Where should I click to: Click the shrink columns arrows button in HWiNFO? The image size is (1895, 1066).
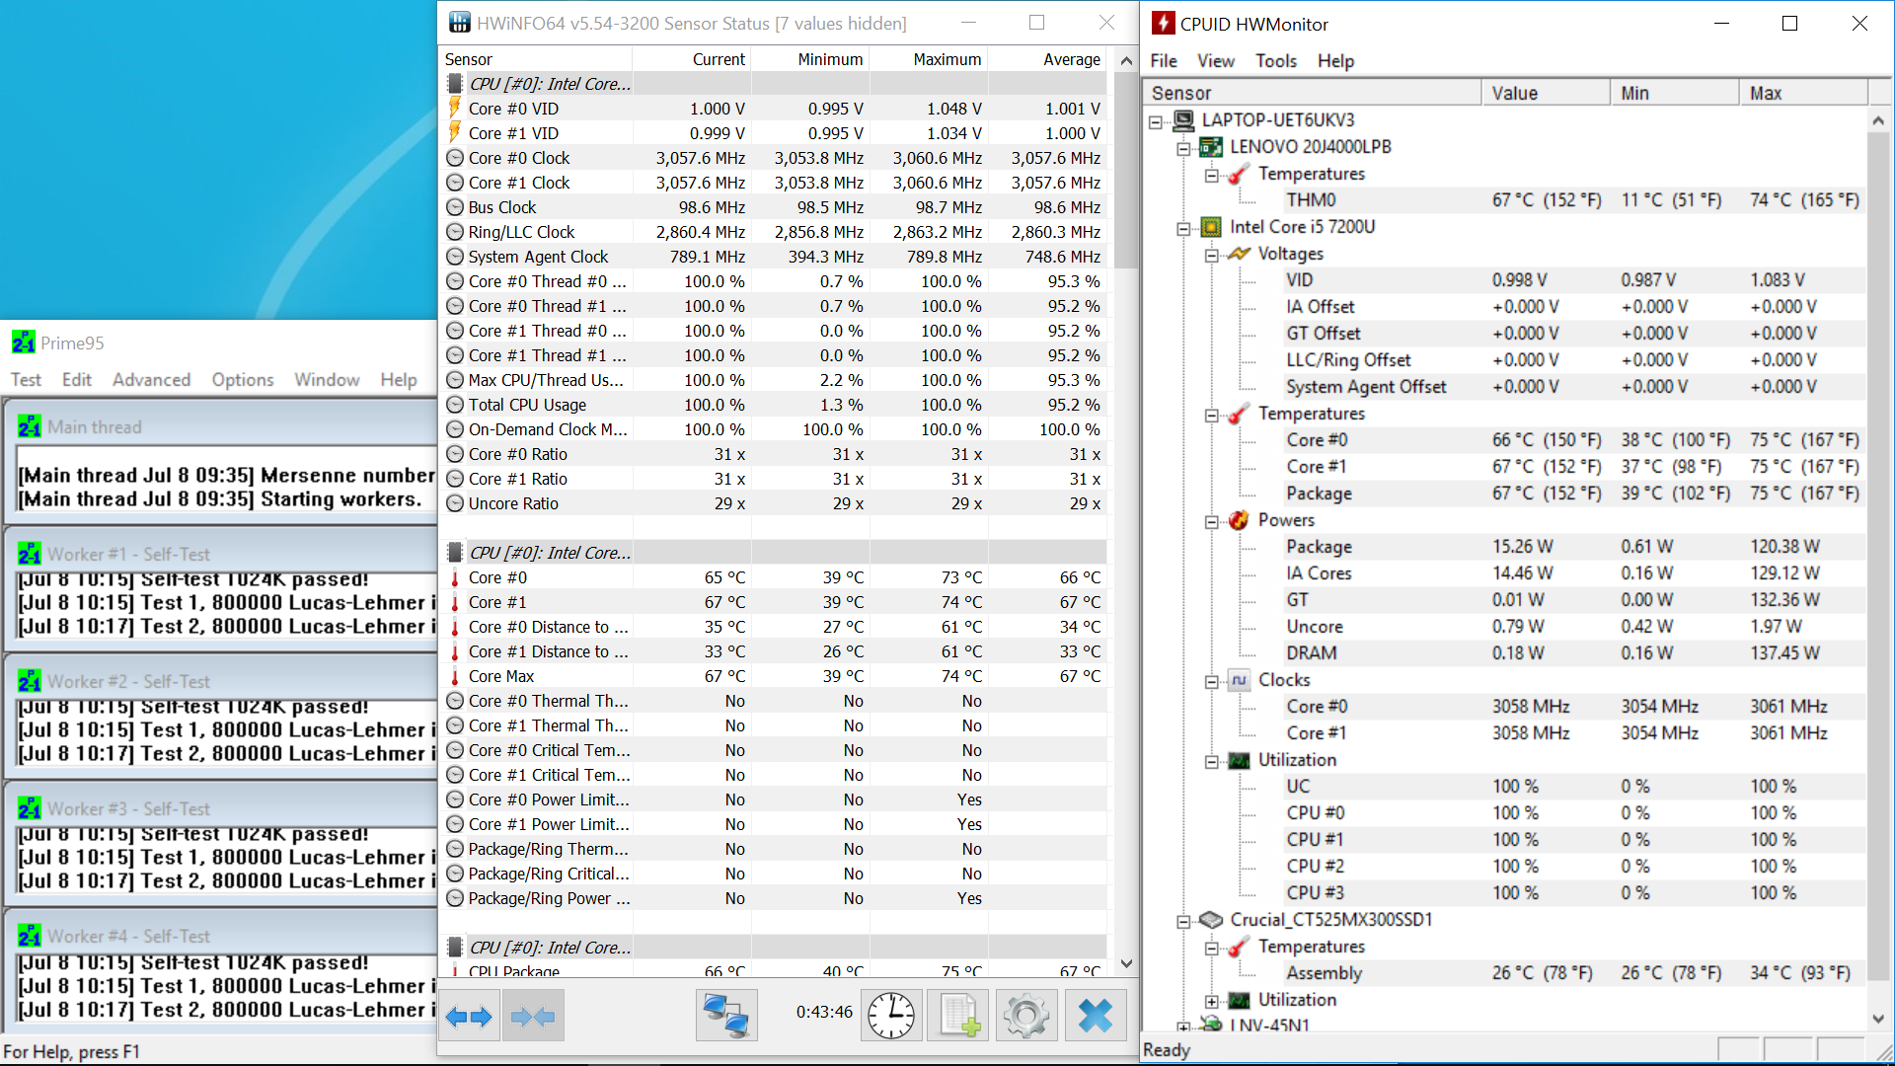click(x=533, y=1016)
